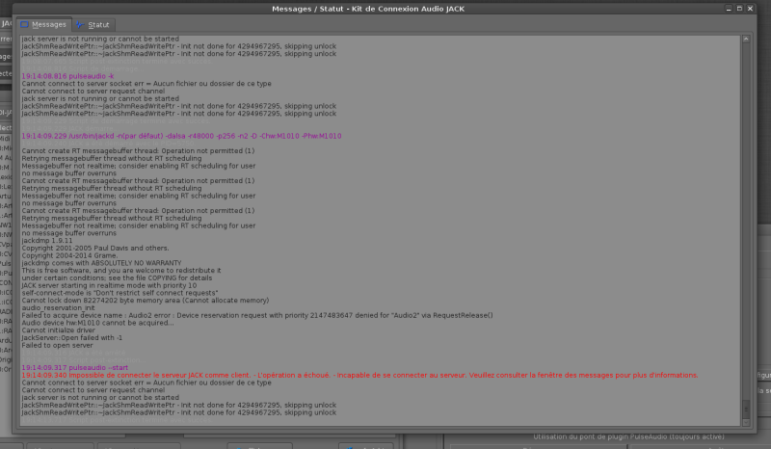Viewport: 771px width, 449px height.
Task: Click the red 'Impossible de connecter le serveur JACK' error
Action: point(359,375)
